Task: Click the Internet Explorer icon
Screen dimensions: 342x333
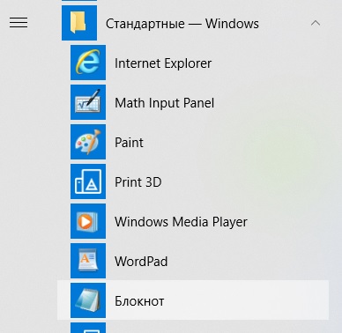Action: pyautogui.click(x=88, y=63)
